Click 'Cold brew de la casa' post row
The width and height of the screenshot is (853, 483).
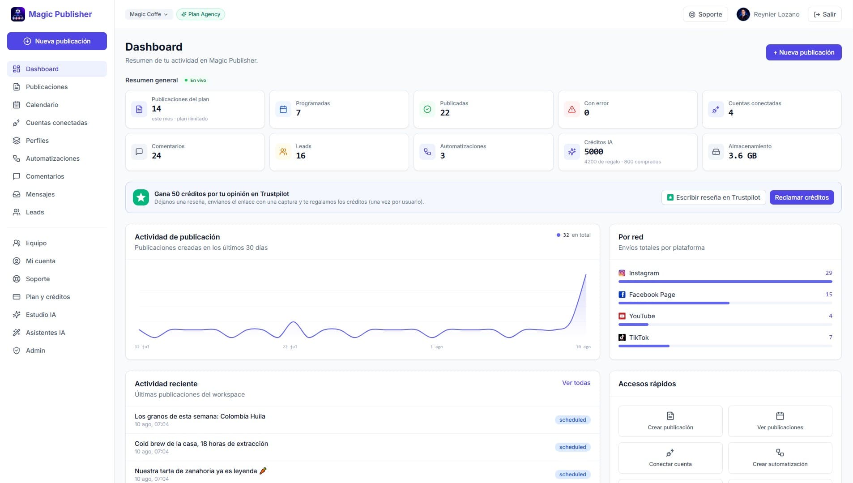point(363,447)
